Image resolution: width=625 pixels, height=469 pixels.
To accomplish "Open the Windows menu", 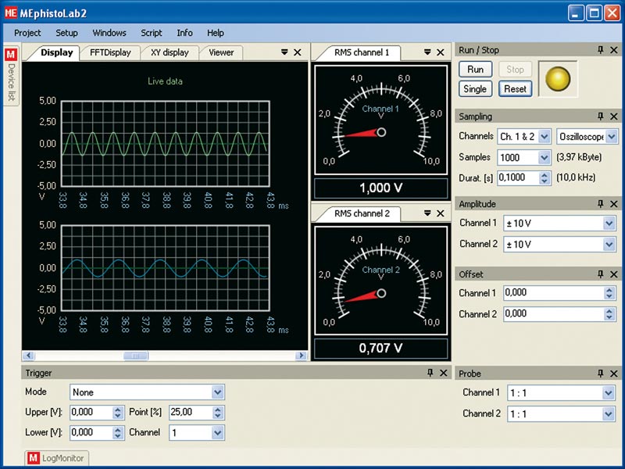I will [109, 33].
